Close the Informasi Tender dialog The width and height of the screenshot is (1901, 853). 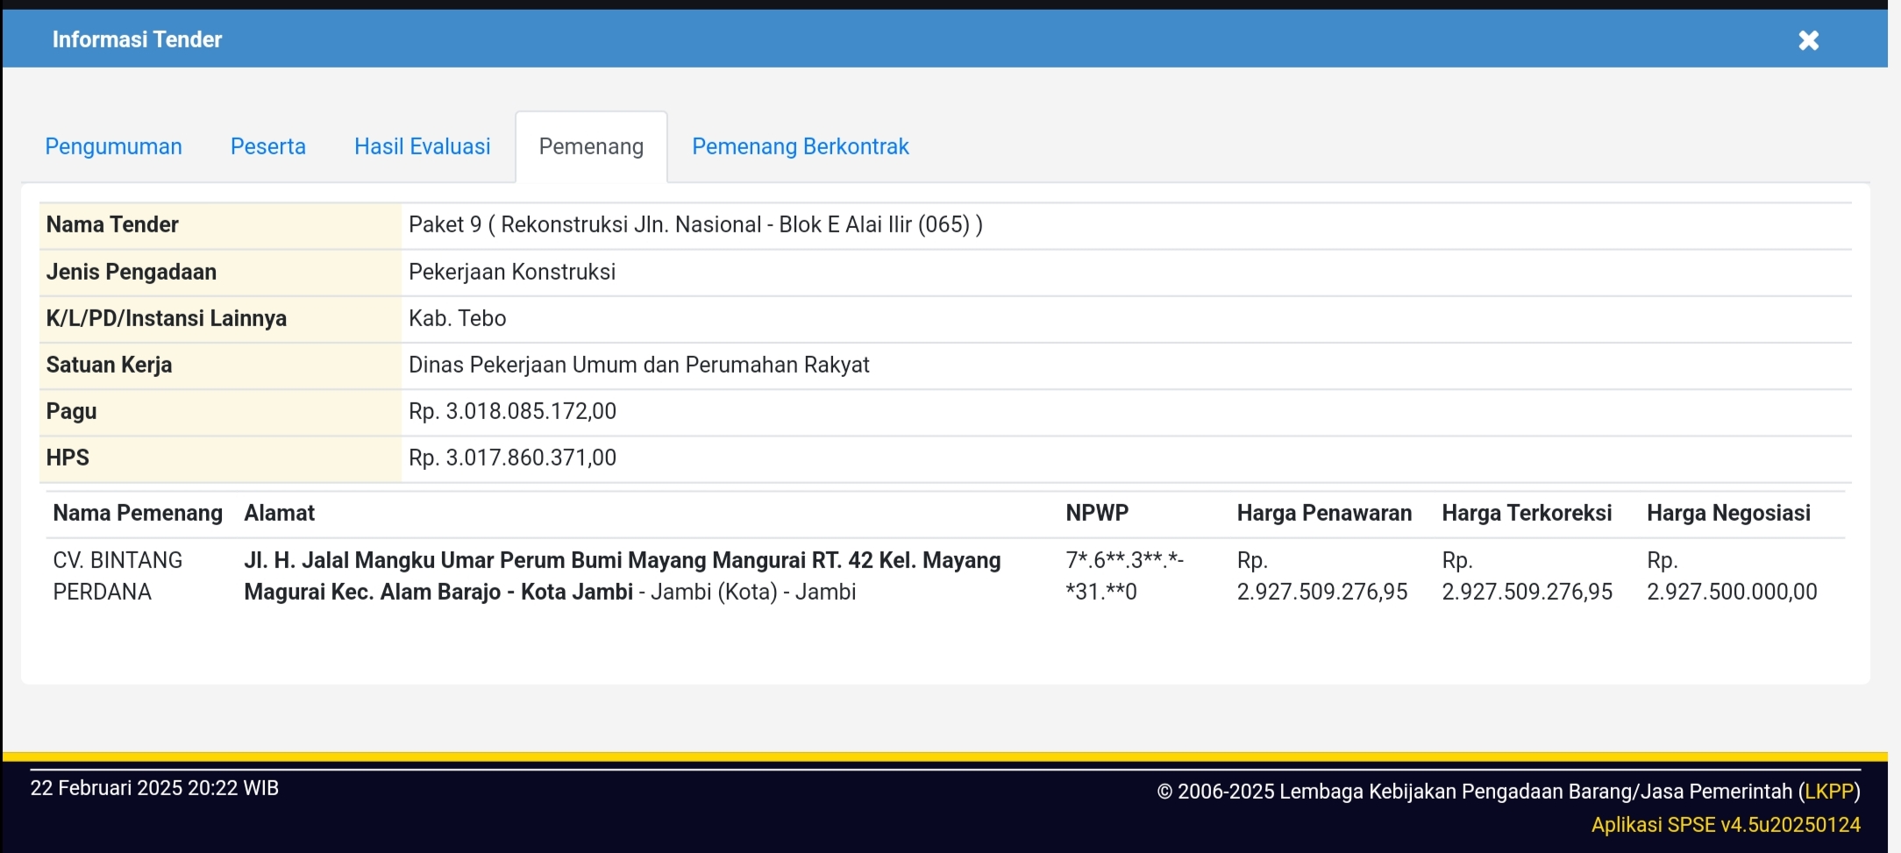pyautogui.click(x=1808, y=40)
